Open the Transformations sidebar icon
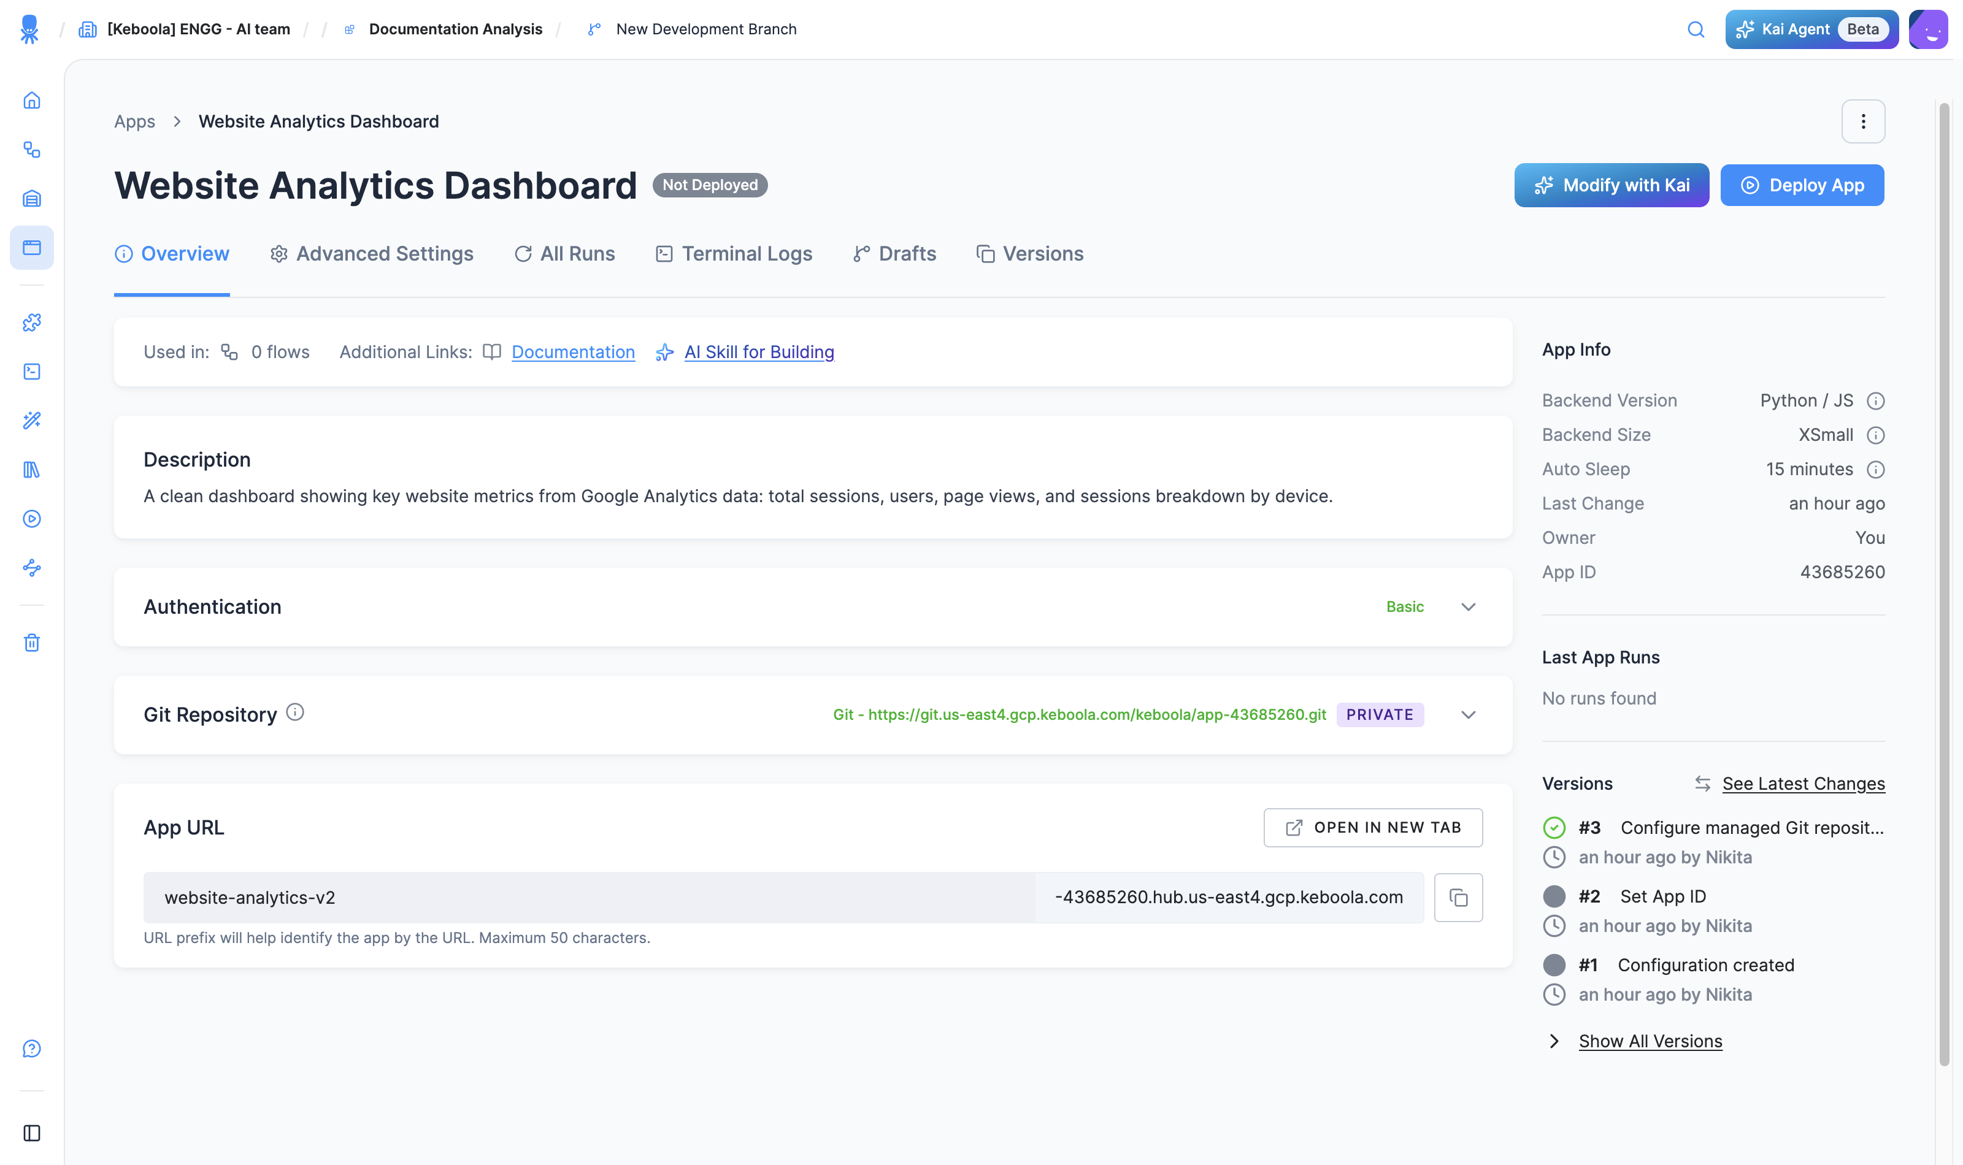Screen dimensions: 1963x1165 31,372
